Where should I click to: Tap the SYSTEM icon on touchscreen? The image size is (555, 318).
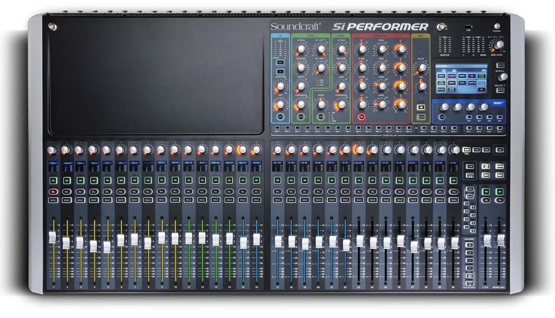tap(452, 75)
